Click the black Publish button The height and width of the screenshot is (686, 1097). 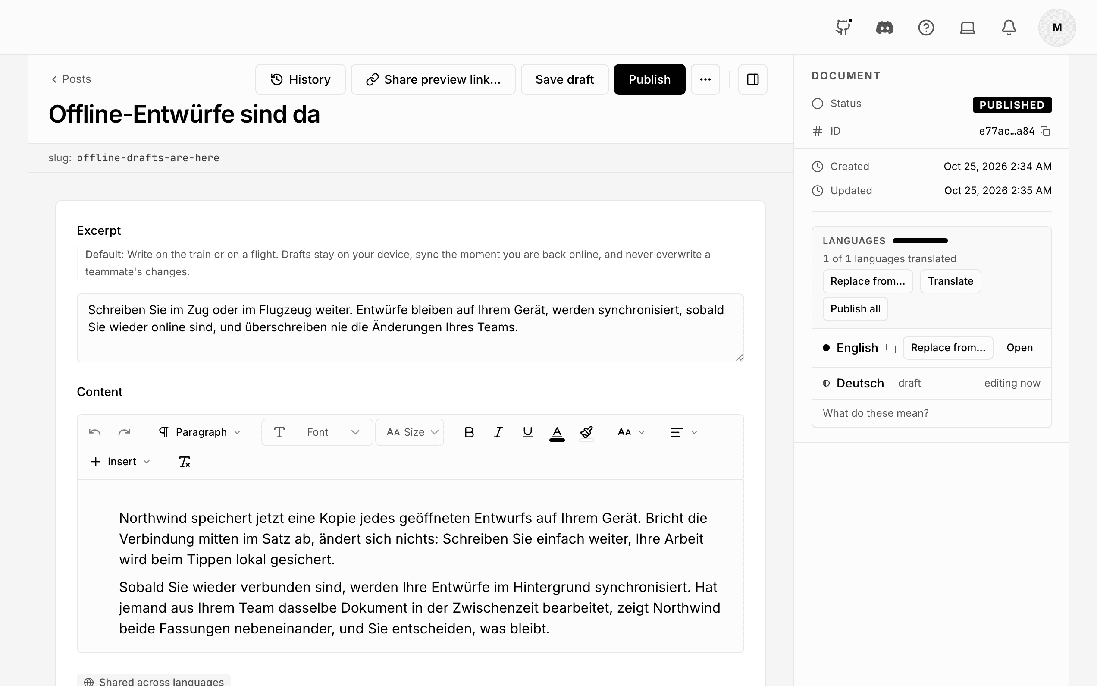(x=649, y=79)
